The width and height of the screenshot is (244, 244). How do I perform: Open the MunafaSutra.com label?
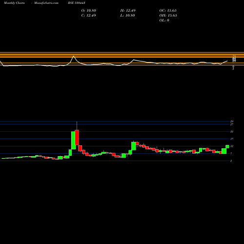point(46,3)
